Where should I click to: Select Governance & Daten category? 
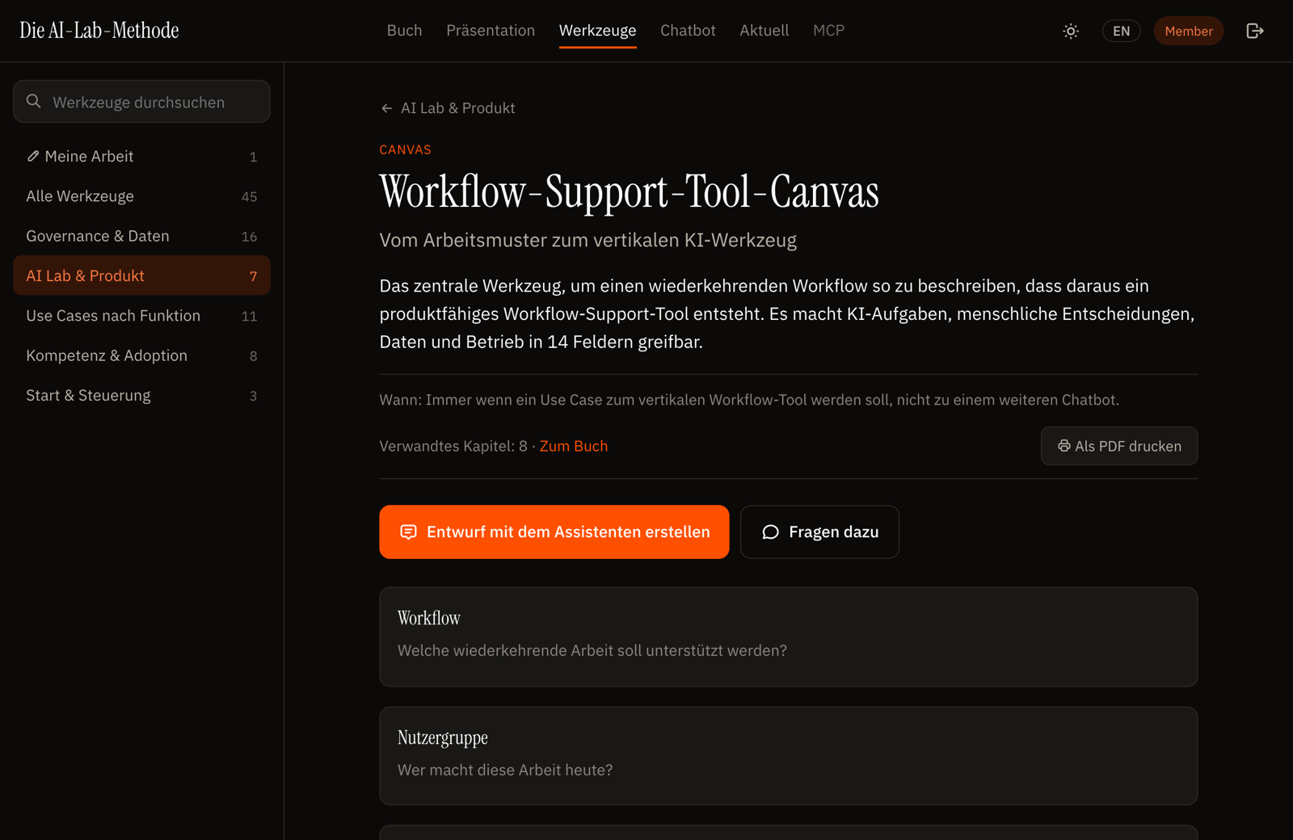point(141,236)
